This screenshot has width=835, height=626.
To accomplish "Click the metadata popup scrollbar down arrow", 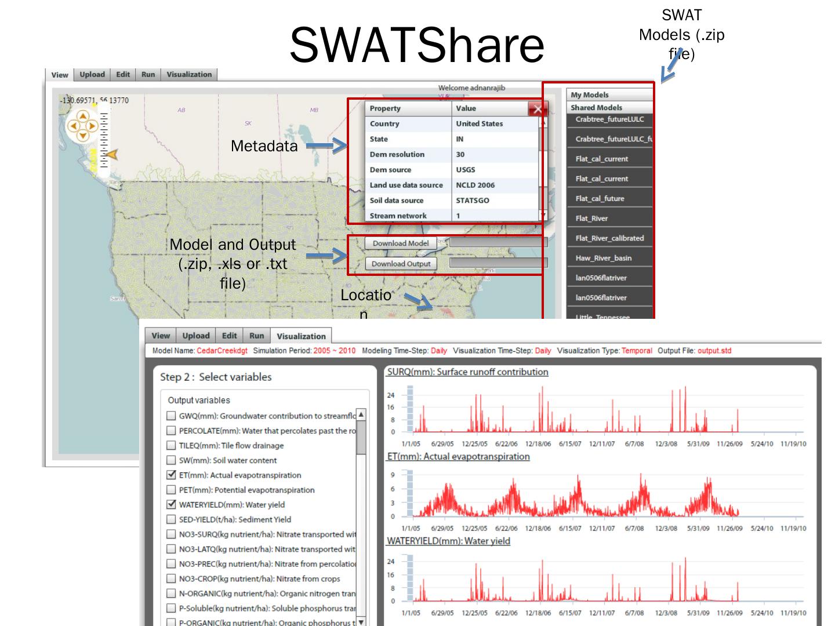I will pyautogui.click(x=543, y=215).
